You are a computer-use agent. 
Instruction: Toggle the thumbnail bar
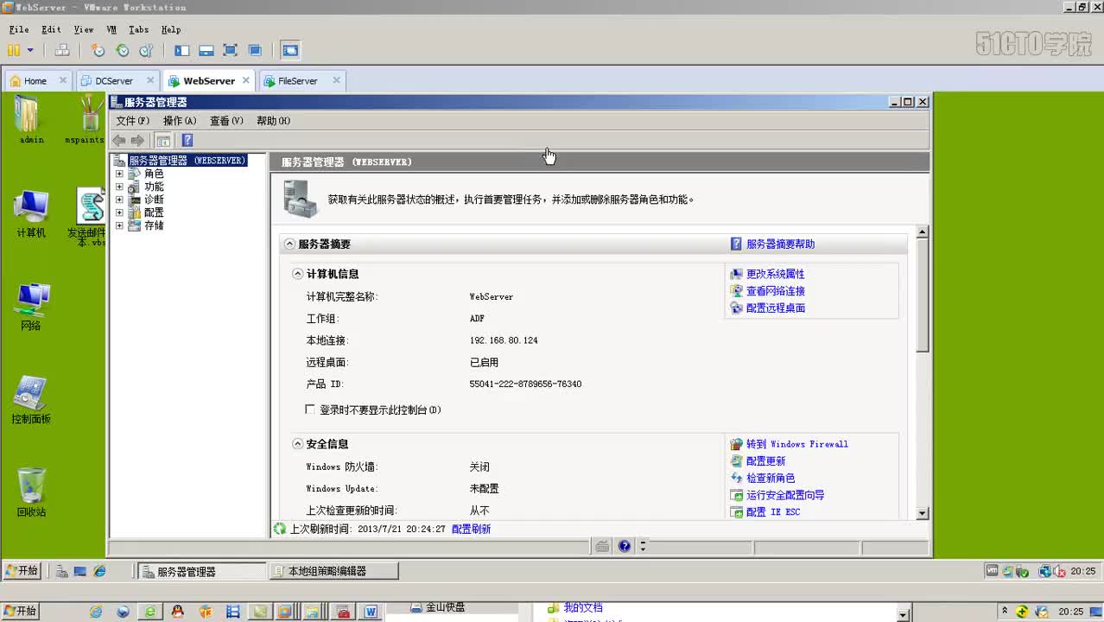[206, 50]
